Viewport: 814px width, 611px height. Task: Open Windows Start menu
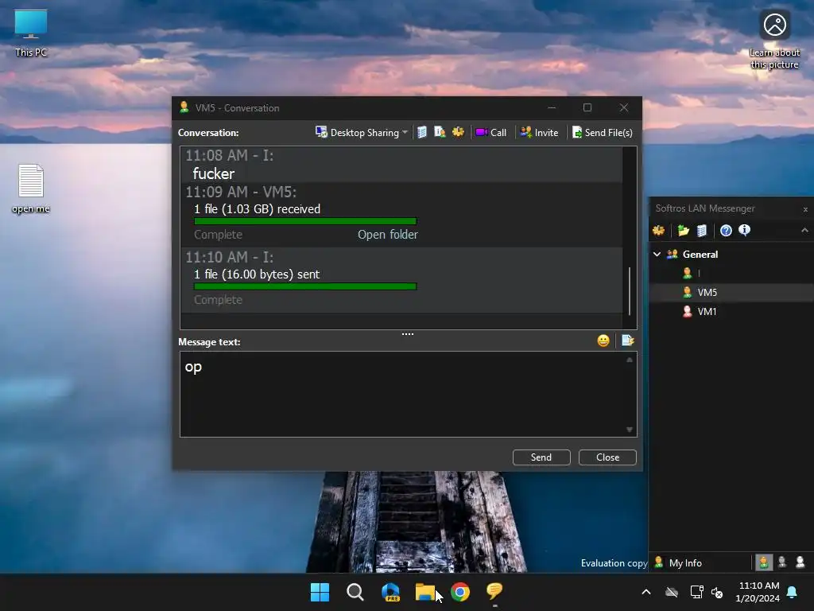coord(320,592)
